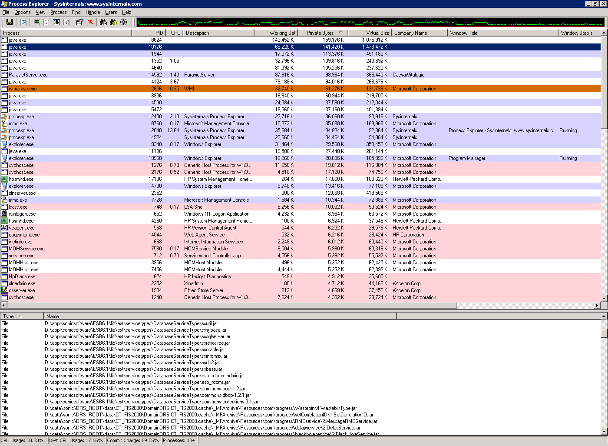Click the CPU usage history graph in toolbar
This screenshot has height=446, width=608.
(x=371, y=22)
